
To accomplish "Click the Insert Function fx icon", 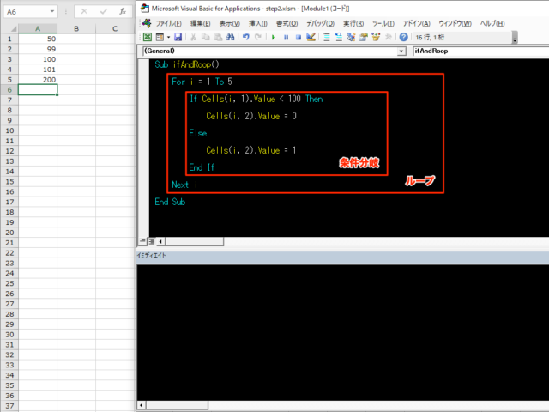I will [x=121, y=12].
